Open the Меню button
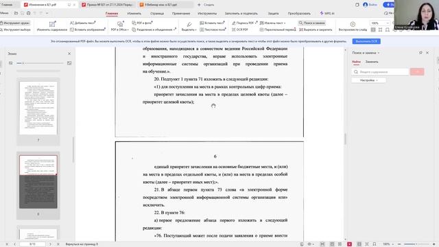The width and height of the screenshot is (439, 247). pos(4,13)
